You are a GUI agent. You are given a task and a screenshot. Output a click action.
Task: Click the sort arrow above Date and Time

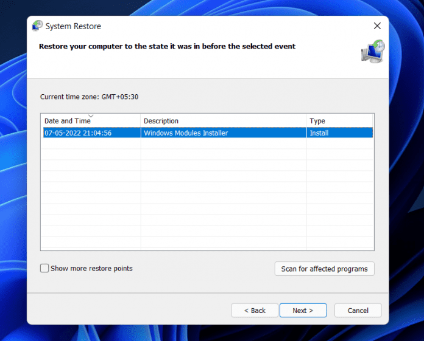91,115
